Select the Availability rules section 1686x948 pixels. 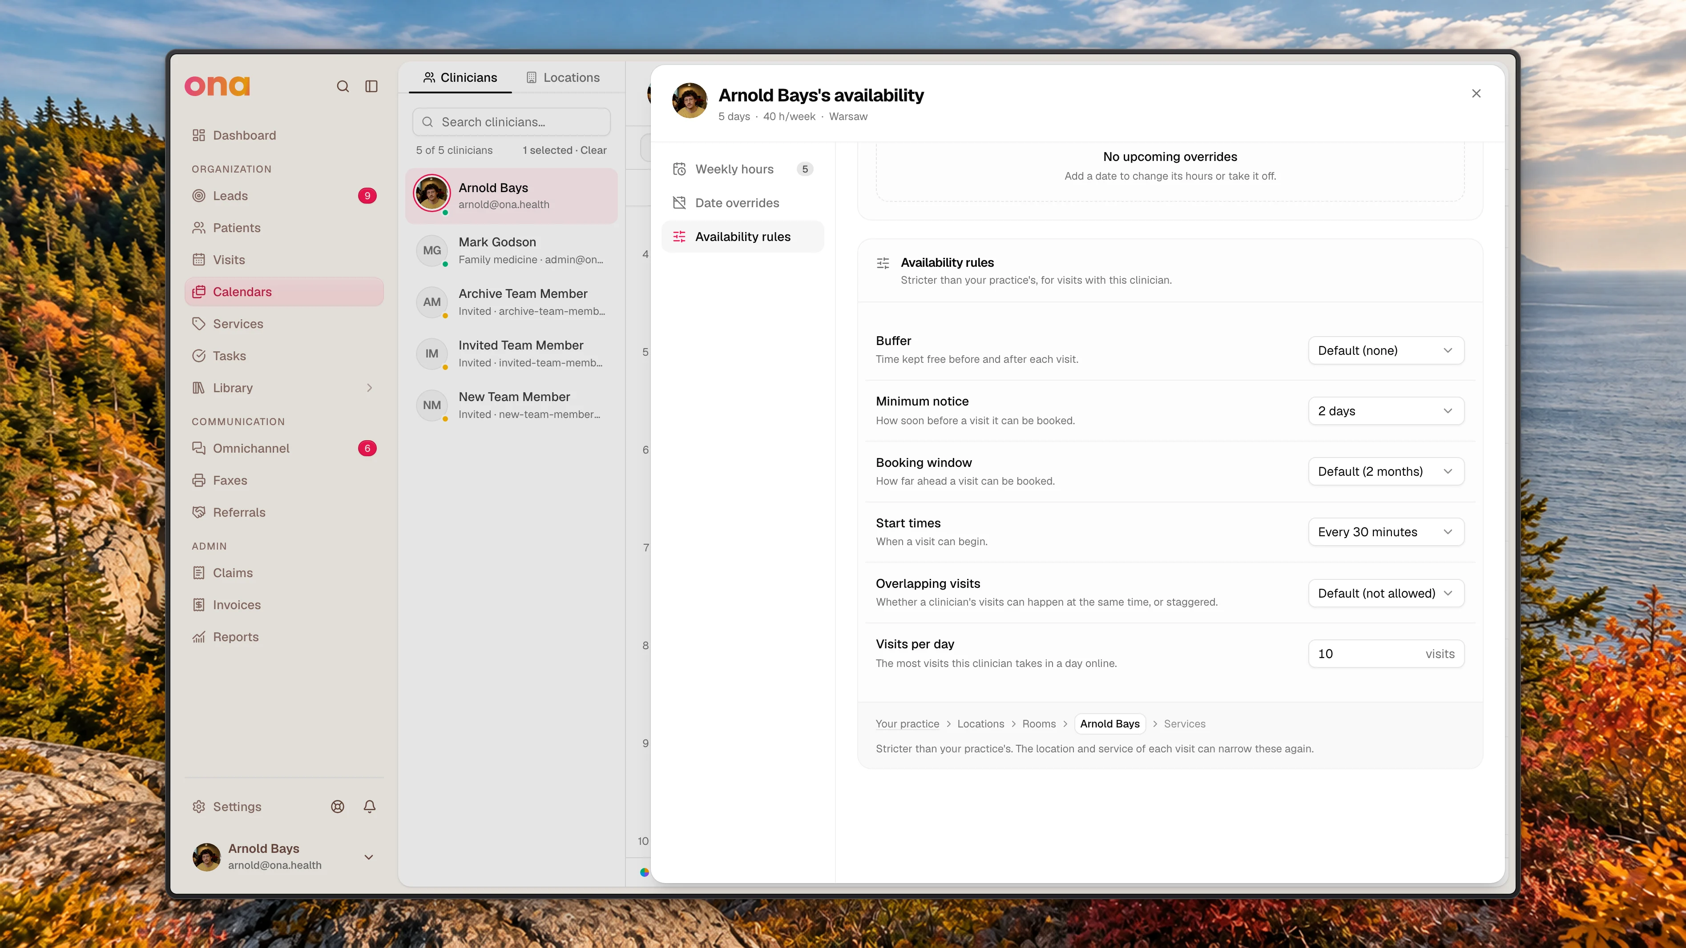point(742,237)
